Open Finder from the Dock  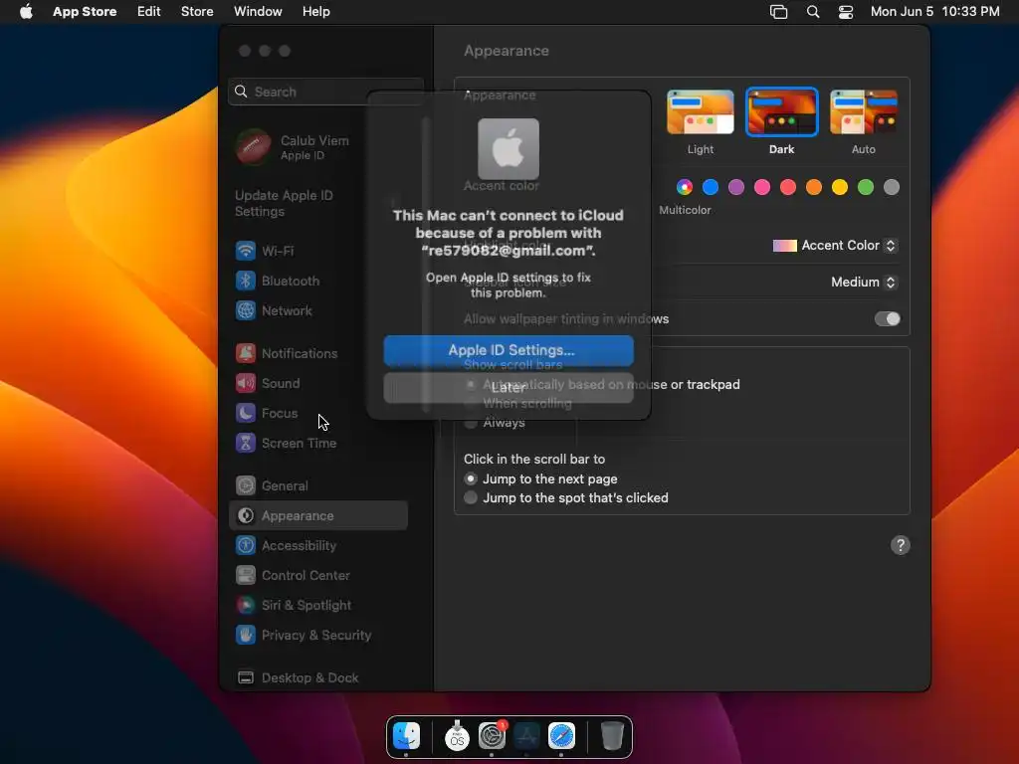pos(406,736)
